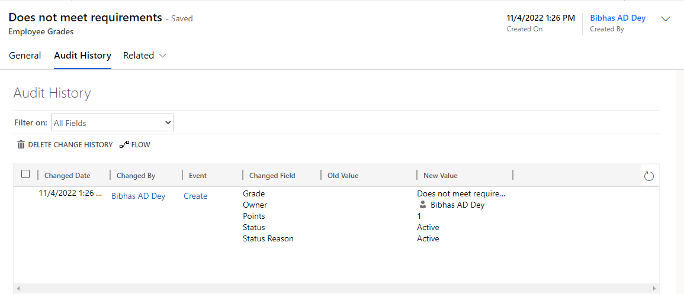Click the Owner changed field text

[x=255, y=205]
